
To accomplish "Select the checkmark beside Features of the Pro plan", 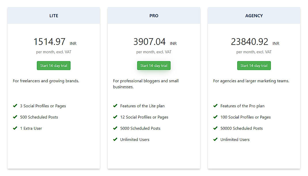I will (216, 106).
